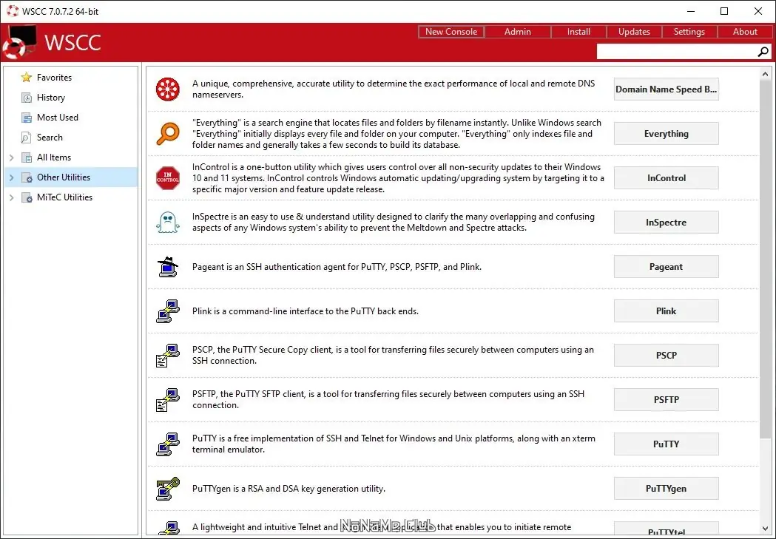776x539 pixels.
Task: Launch the InSpectre button
Action: click(x=666, y=223)
